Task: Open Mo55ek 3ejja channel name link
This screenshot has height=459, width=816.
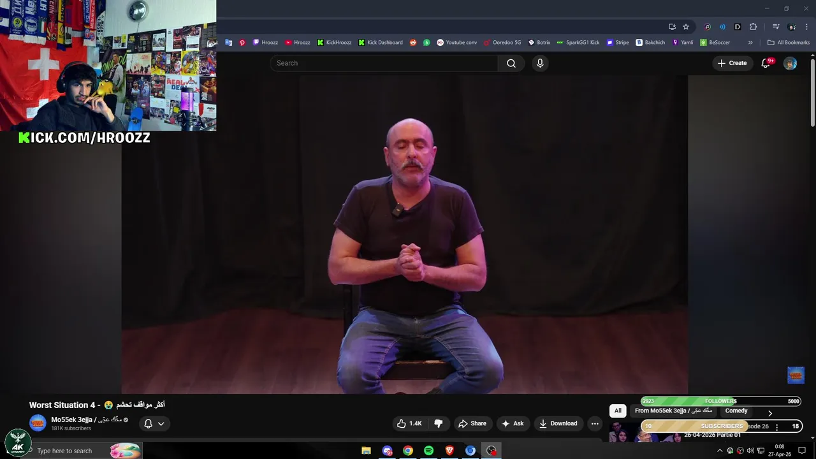Action: coord(87,419)
